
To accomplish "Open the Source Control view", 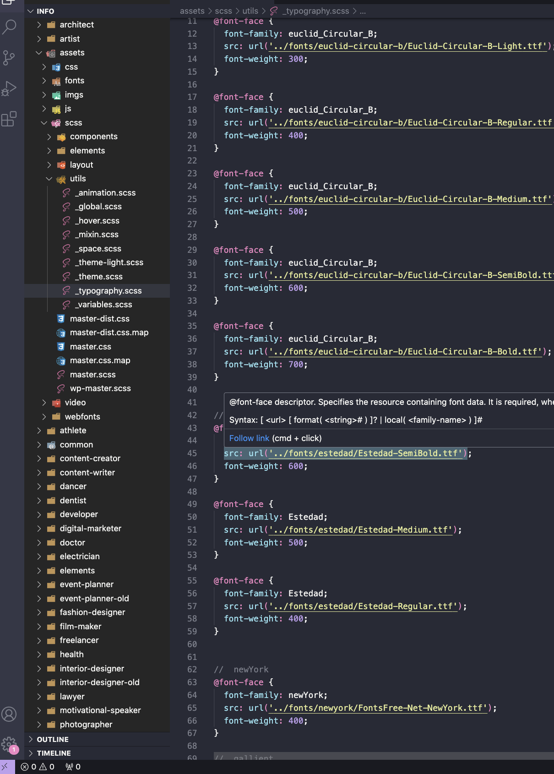I will (x=9, y=58).
